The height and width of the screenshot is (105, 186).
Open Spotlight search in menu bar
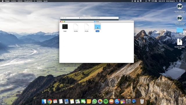177,1
